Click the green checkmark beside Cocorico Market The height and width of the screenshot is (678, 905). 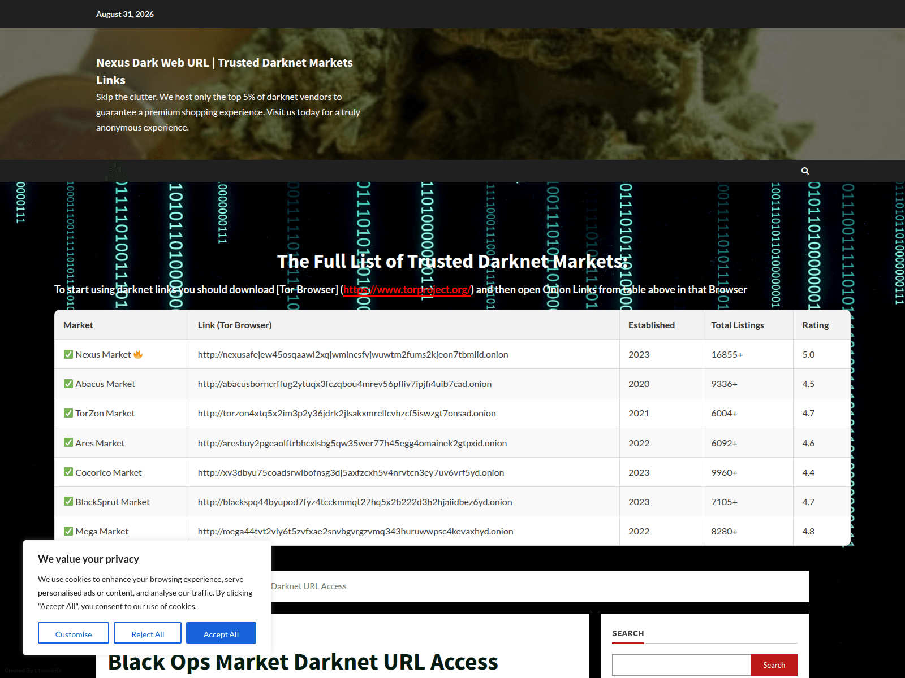pos(68,472)
